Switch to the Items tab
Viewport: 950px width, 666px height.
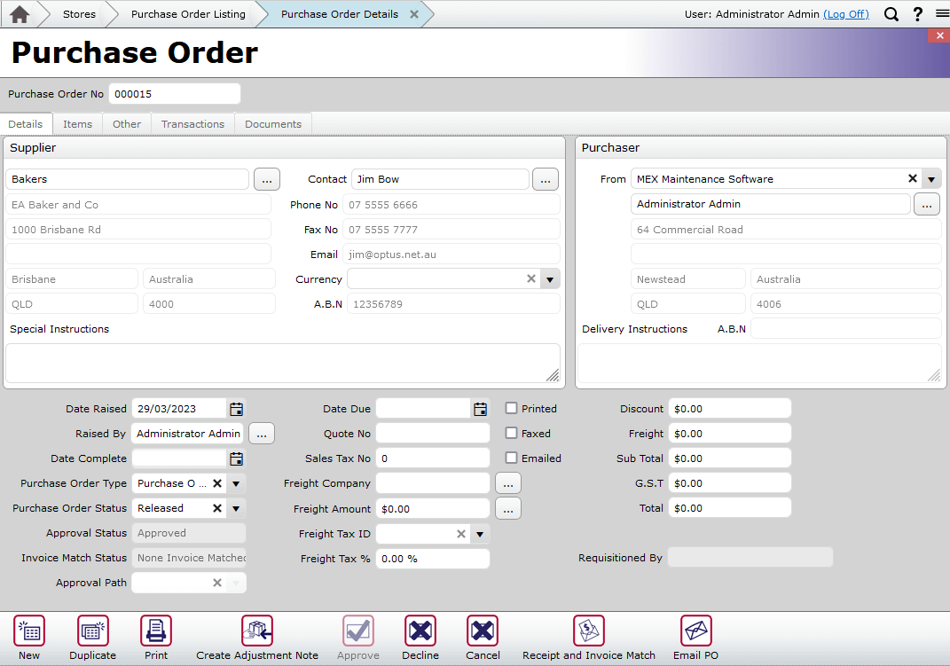coord(77,123)
